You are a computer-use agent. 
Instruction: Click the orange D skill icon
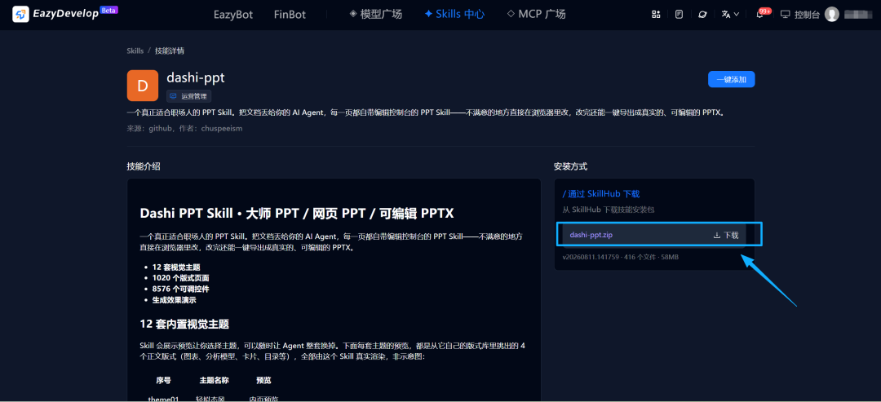(x=143, y=86)
